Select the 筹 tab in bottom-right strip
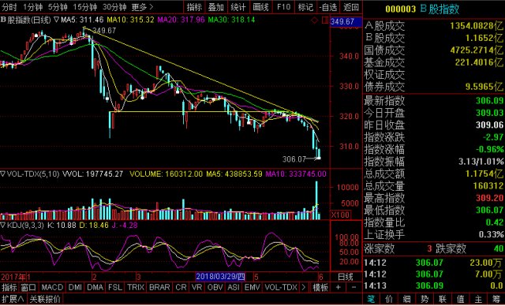The height and width of the screenshot is (306, 505). [496, 299]
